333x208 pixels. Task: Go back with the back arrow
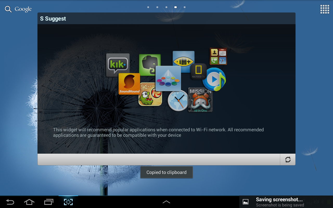pos(10,202)
